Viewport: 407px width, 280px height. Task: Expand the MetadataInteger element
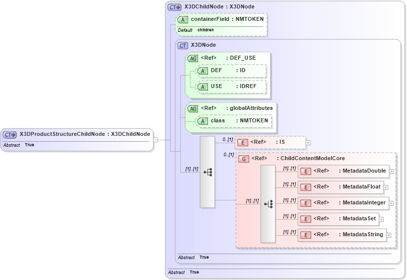pos(391,203)
